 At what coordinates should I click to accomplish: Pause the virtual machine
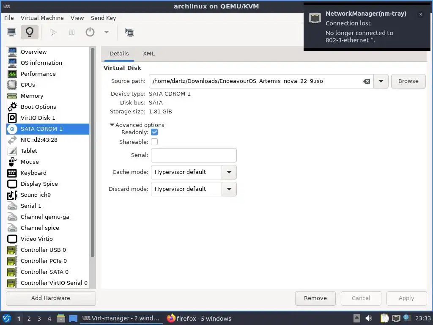point(71,32)
